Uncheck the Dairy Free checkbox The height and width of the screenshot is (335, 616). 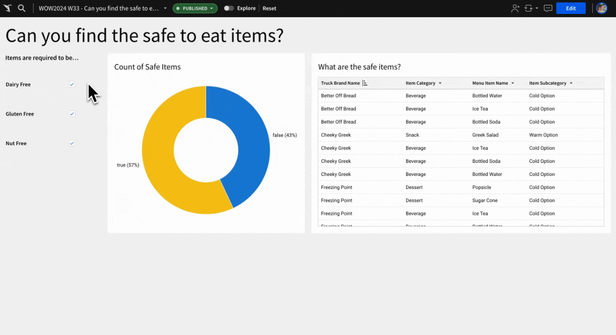point(72,84)
